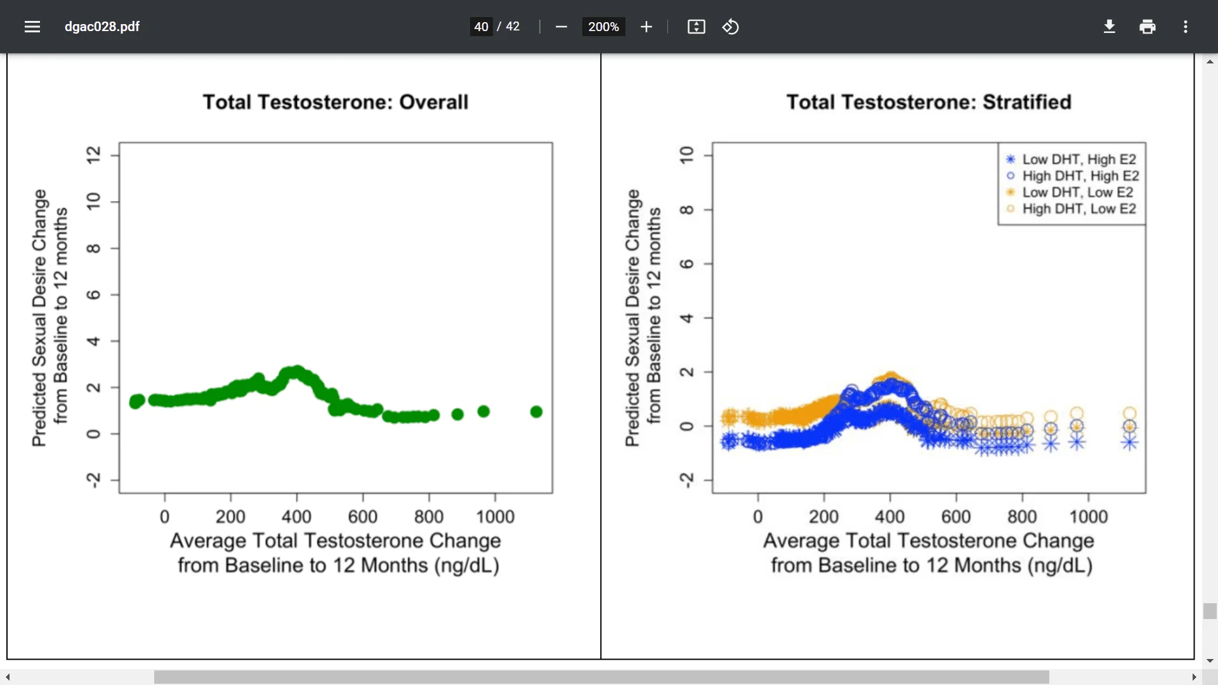
Task: Click the left chart x-axis label text
Action: pyautogui.click(x=336, y=553)
